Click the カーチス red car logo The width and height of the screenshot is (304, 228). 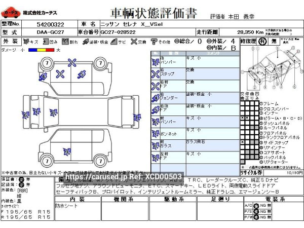[x=11, y=13]
